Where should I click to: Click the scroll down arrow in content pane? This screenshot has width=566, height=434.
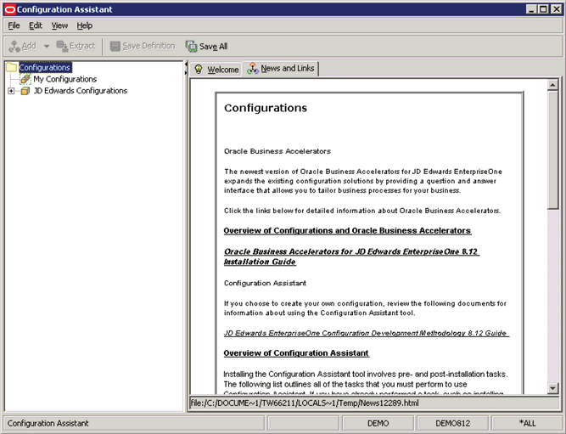coord(552,388)
